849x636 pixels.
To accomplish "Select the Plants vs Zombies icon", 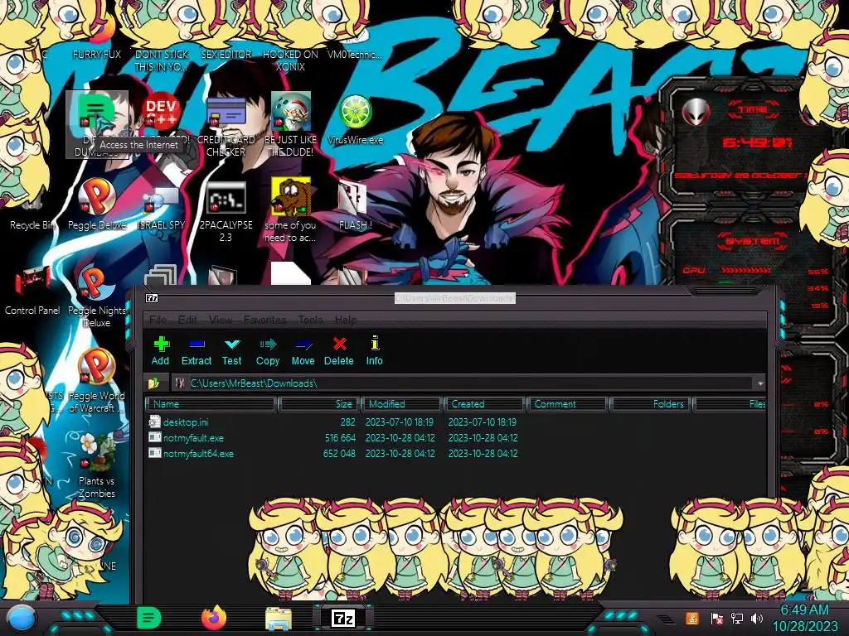I will click(x=97, y=466).
